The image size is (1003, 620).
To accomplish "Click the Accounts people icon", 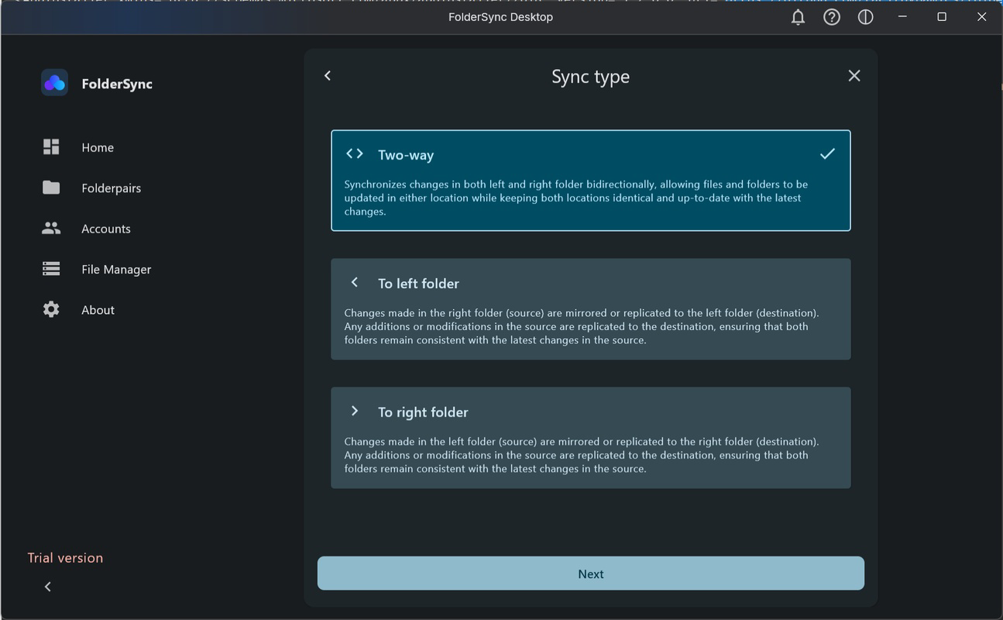I will pos(51,229).
